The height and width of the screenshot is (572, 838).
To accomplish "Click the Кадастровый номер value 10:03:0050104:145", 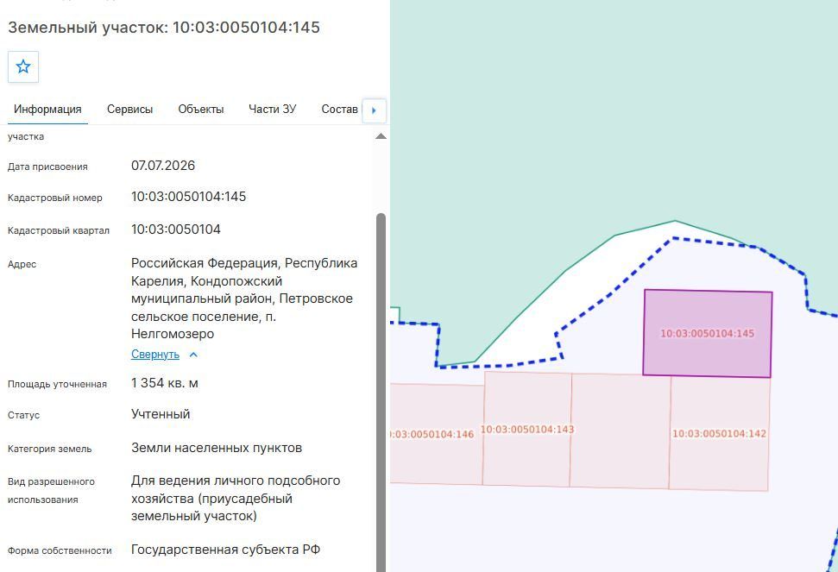I will 189,197.
